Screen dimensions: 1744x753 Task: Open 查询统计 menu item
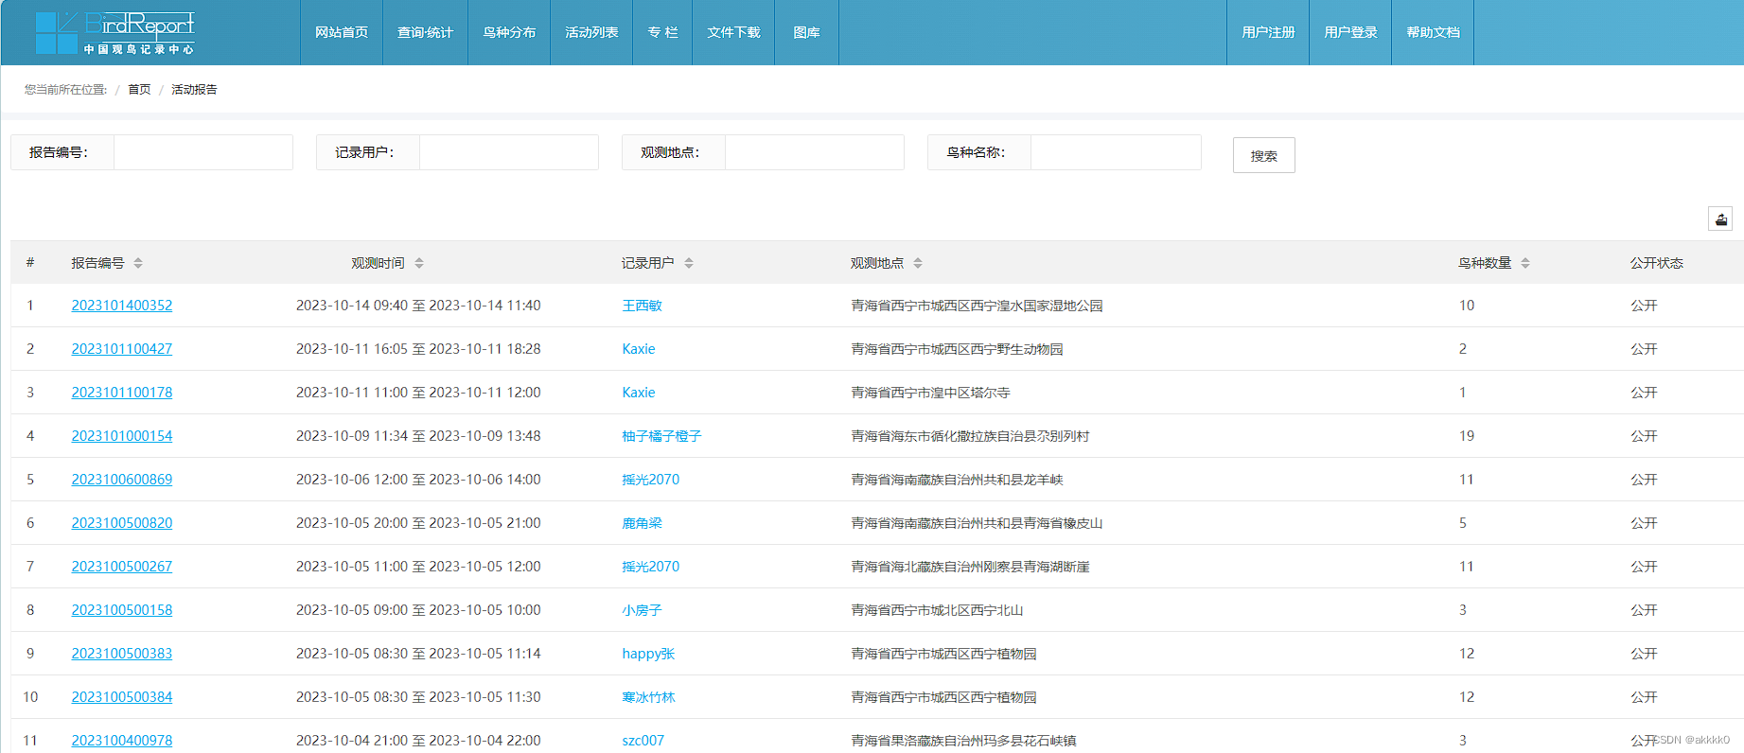[x=425, y=32]
